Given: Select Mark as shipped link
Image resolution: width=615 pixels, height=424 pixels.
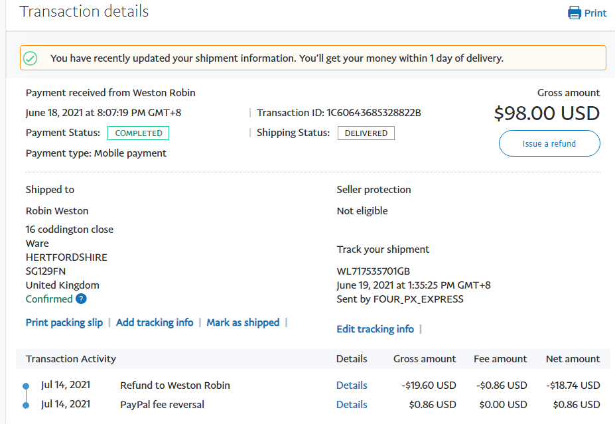Looking at the screenshot, I should tap(243, 322).
